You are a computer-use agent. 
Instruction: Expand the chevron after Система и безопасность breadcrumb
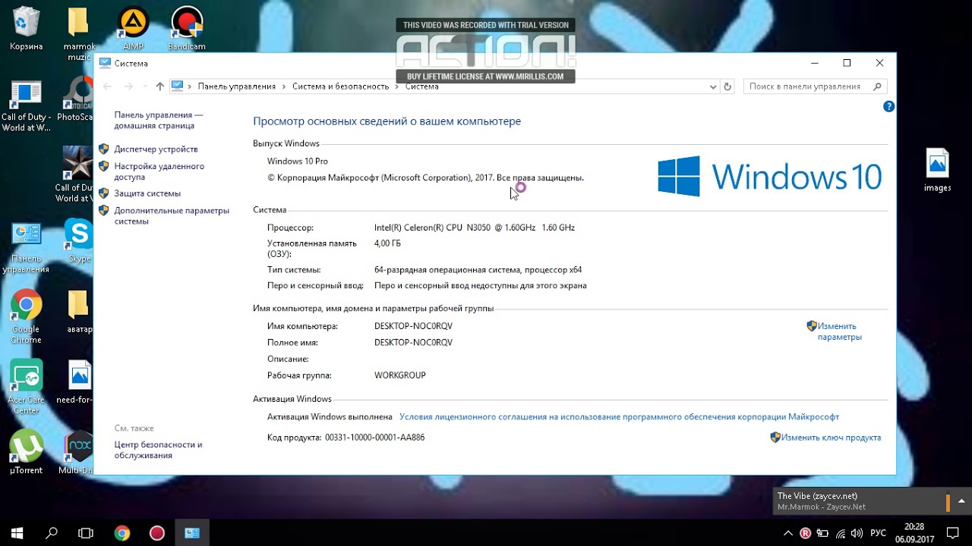397,86
